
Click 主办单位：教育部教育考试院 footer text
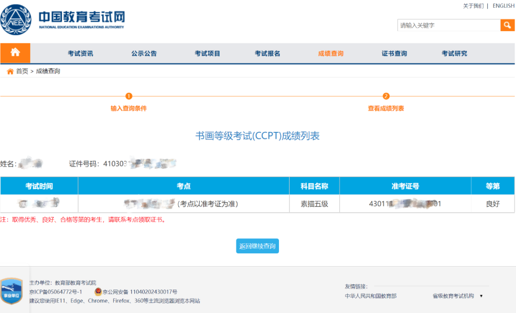(x=63, y=283)
